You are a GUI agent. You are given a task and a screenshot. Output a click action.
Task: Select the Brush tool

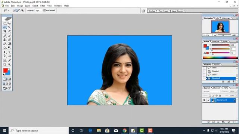(9, 36)
